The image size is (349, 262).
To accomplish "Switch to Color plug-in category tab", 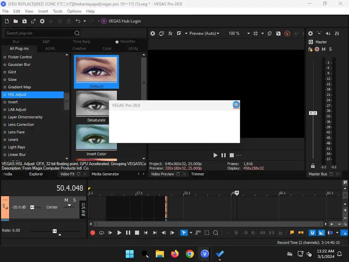I will pyautogui.click(x=107, y=48).
